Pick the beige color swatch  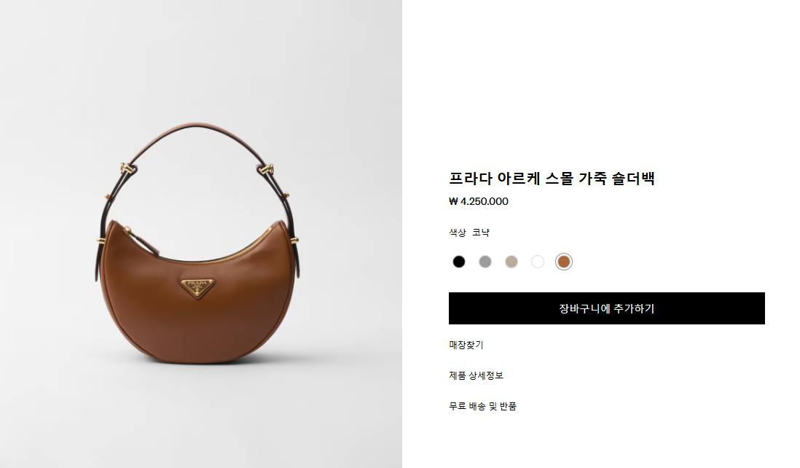pyautogui.click(x=511, y=262)
